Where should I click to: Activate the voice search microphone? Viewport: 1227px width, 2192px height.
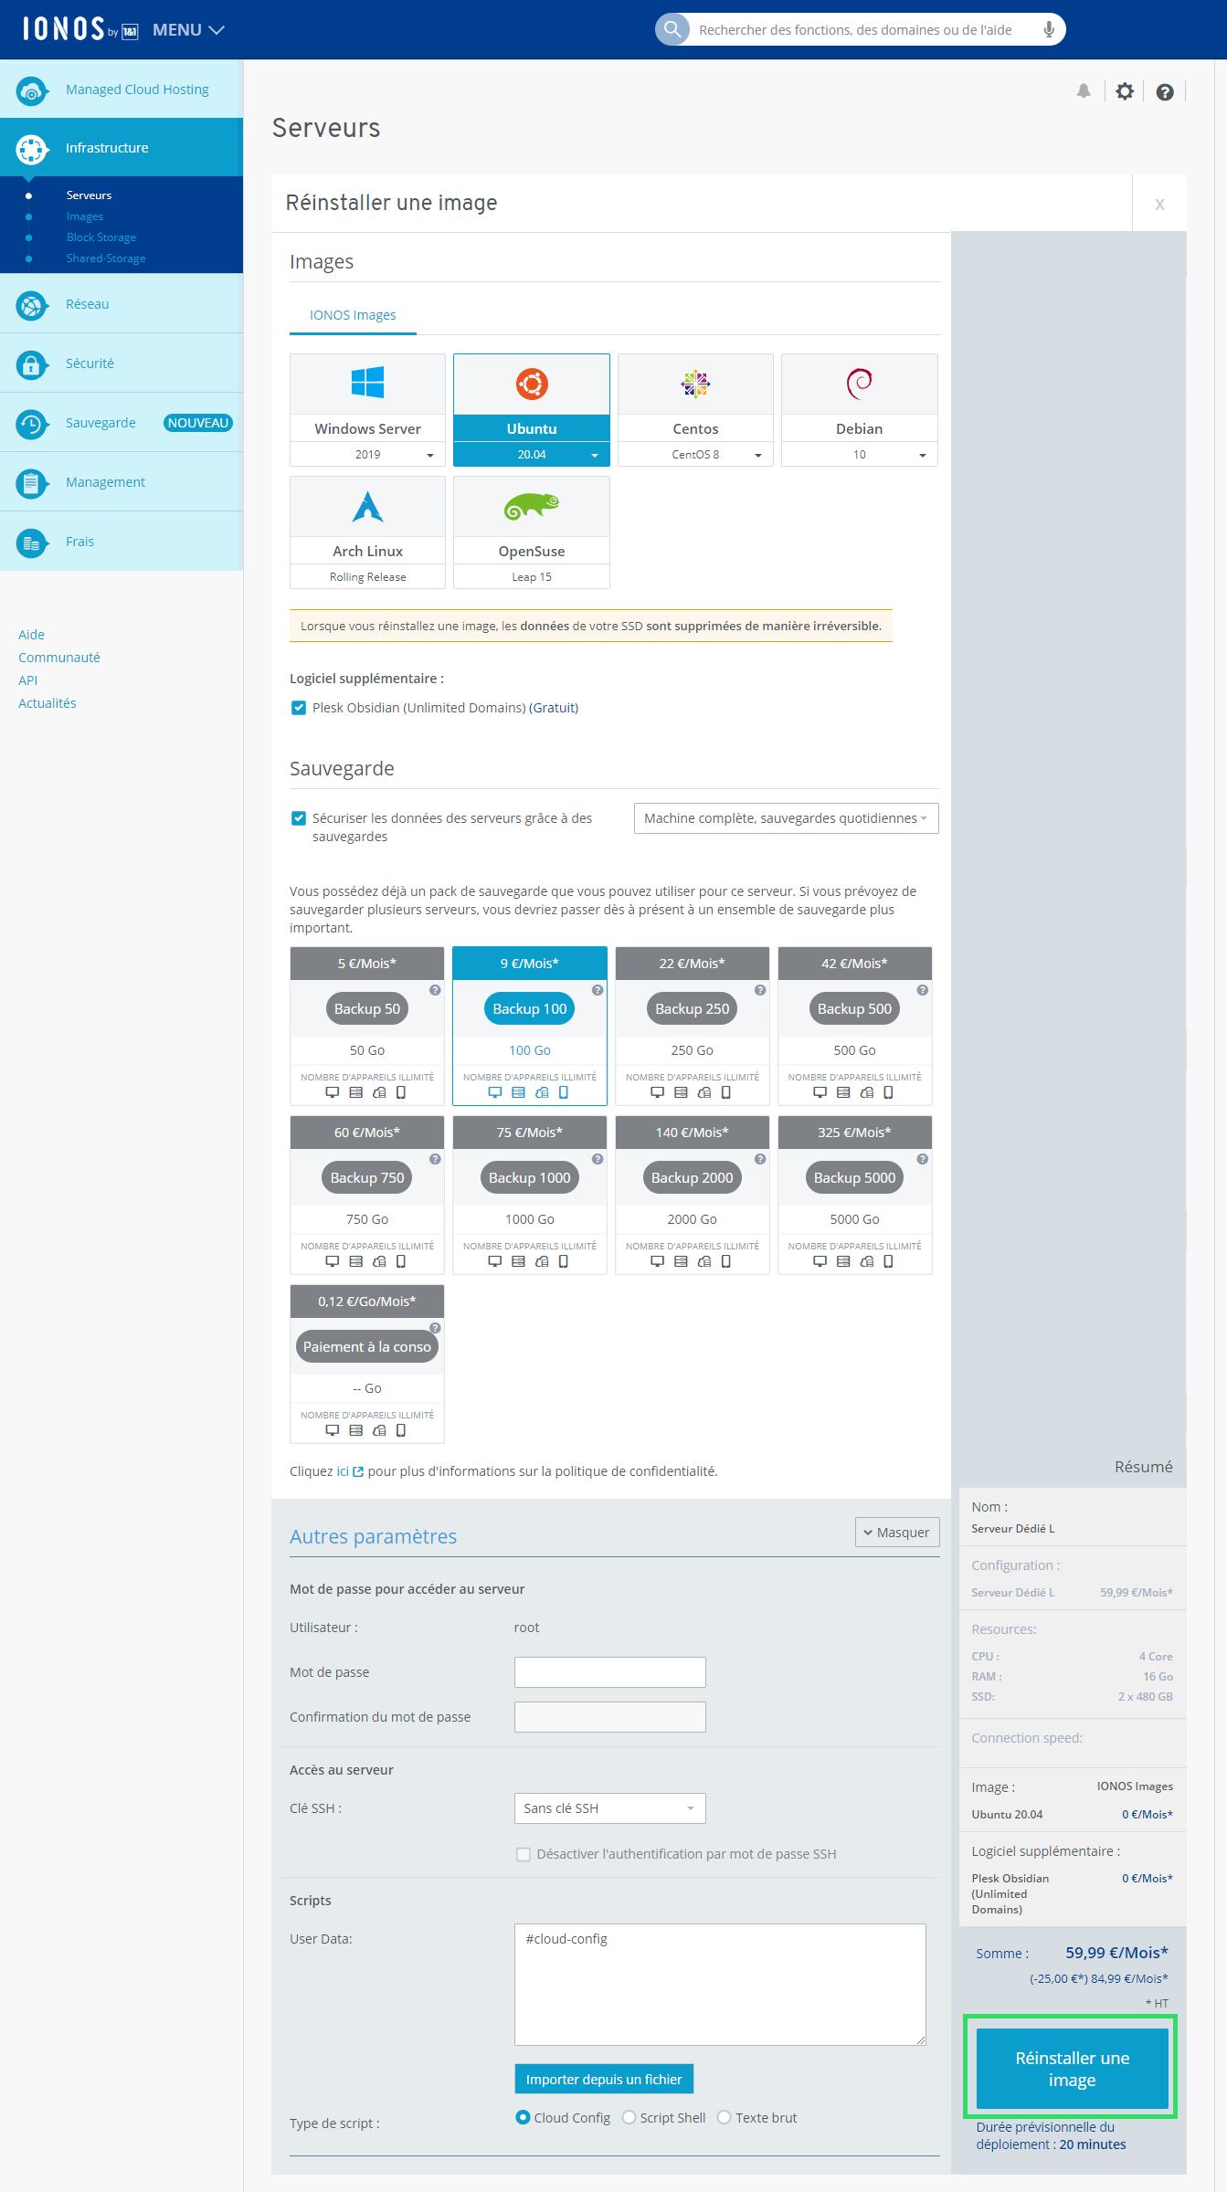click(x=1049, y=29)
